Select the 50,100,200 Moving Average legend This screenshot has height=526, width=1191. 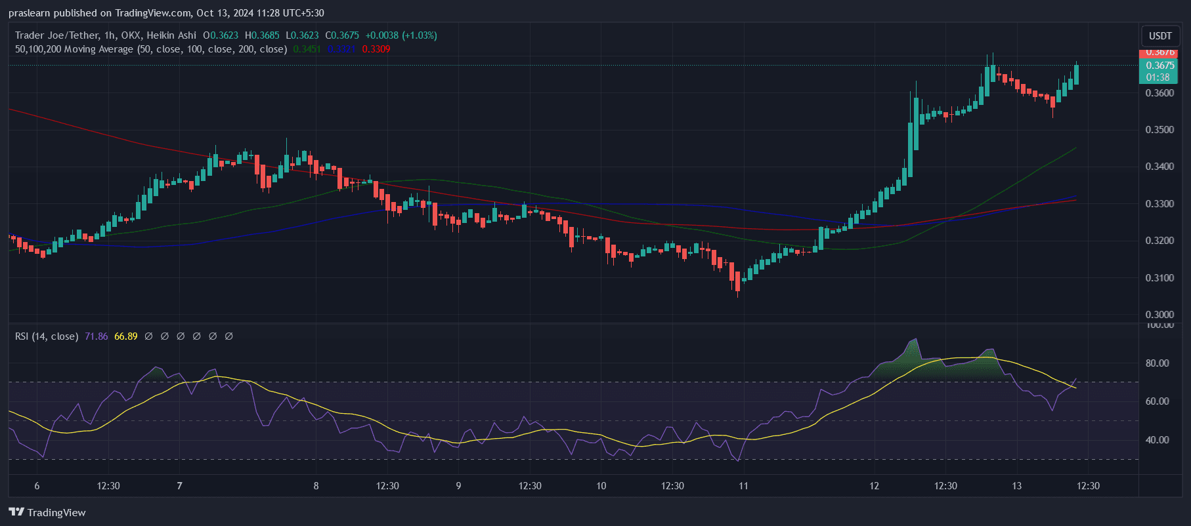(151, 49)
